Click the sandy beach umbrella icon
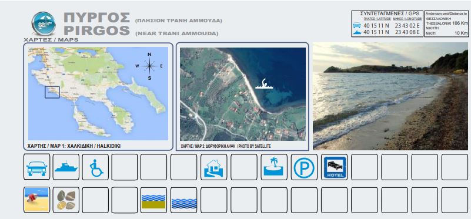471x219 pixels. (x=36, y=200)
